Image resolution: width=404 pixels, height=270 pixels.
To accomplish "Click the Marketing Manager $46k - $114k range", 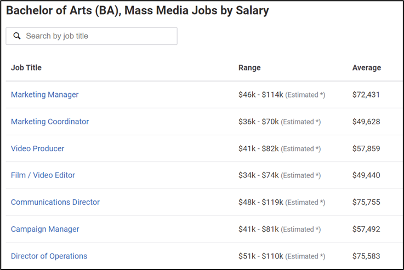I will (x=261, y=95).
